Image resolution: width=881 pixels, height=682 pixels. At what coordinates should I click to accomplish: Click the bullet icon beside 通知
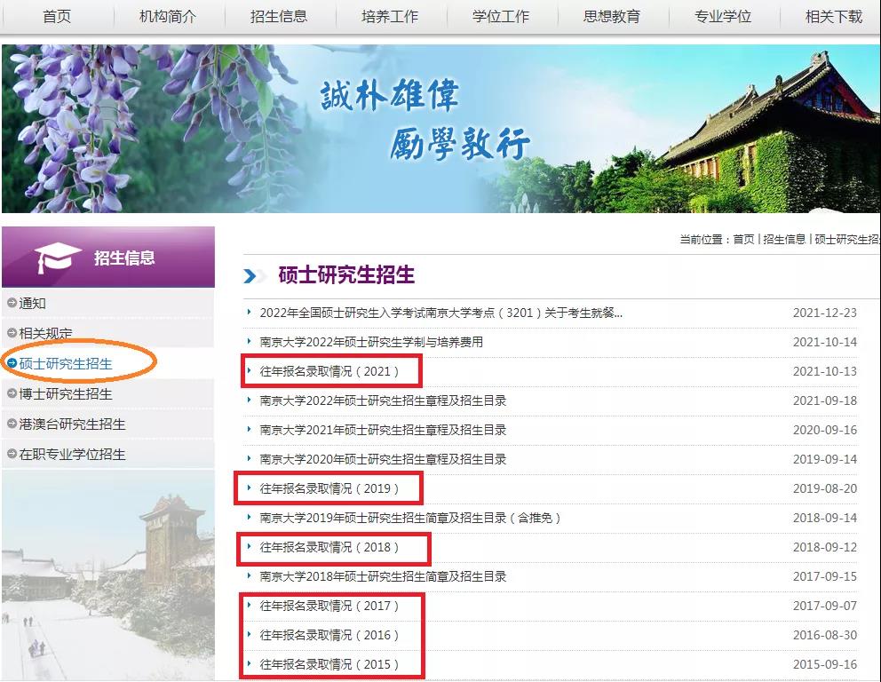pos(12,303)
